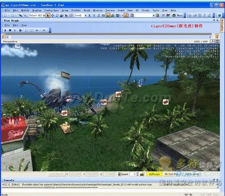The width and height of the screenshot is (225, 196).
Task: Open the RollupBar side tab
Action: click(x=222, y=25)
